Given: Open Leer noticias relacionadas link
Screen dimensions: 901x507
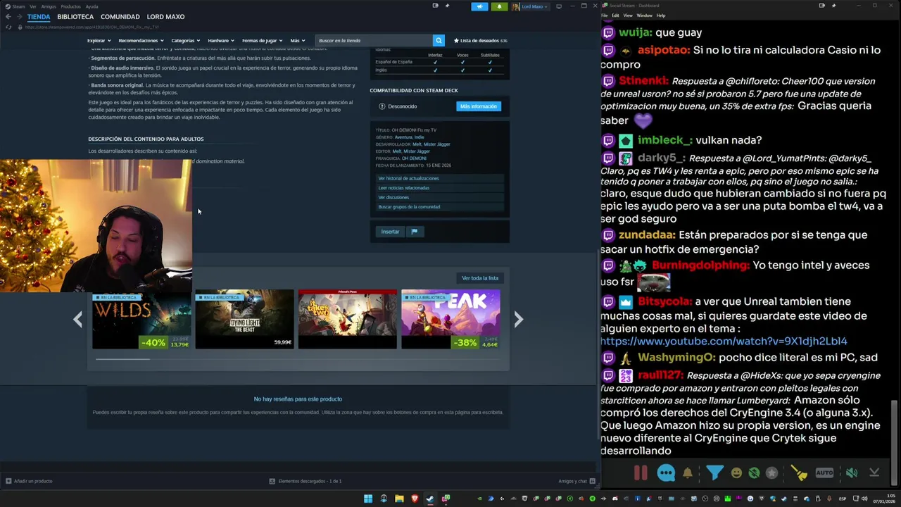Looking at the screenshot, I should tap(440, 188).
